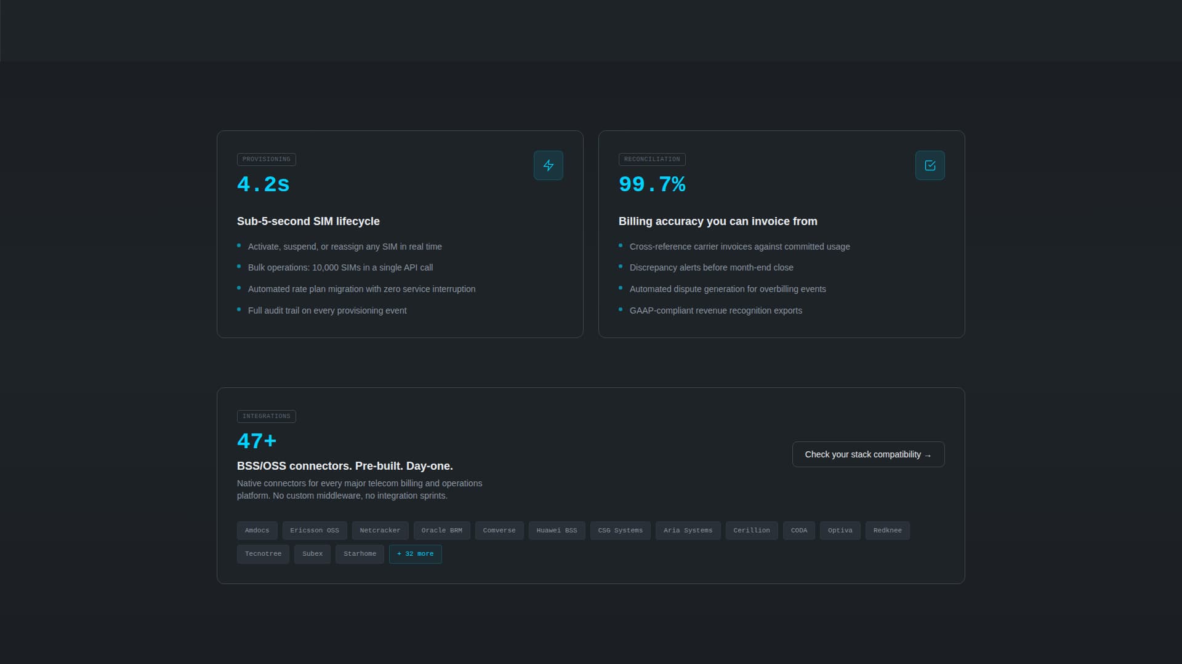Click heading Sub-5-second SIM lifecycle
Image resolution: width=1182 pixels, height=664 pixels.
pos(308,221)
